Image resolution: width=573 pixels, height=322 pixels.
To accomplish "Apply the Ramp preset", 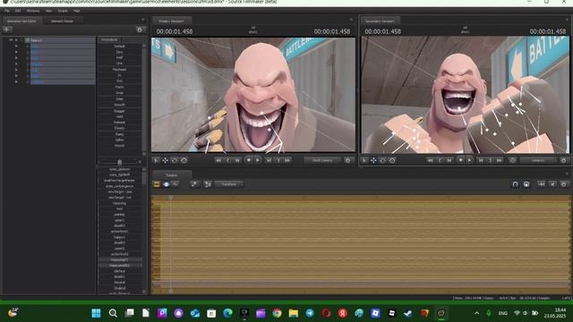I will (x=119, y=134).
